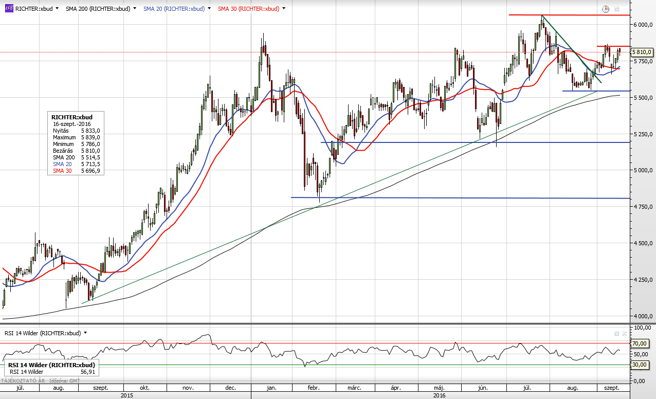Open the clock time-period icon

(606, 9)
